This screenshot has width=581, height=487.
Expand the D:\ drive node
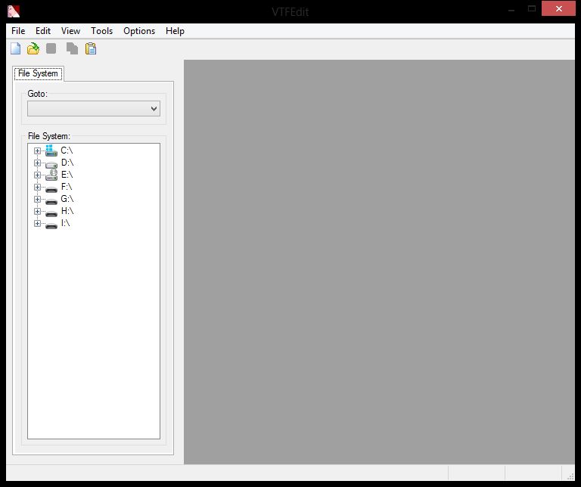coord(37,163)
